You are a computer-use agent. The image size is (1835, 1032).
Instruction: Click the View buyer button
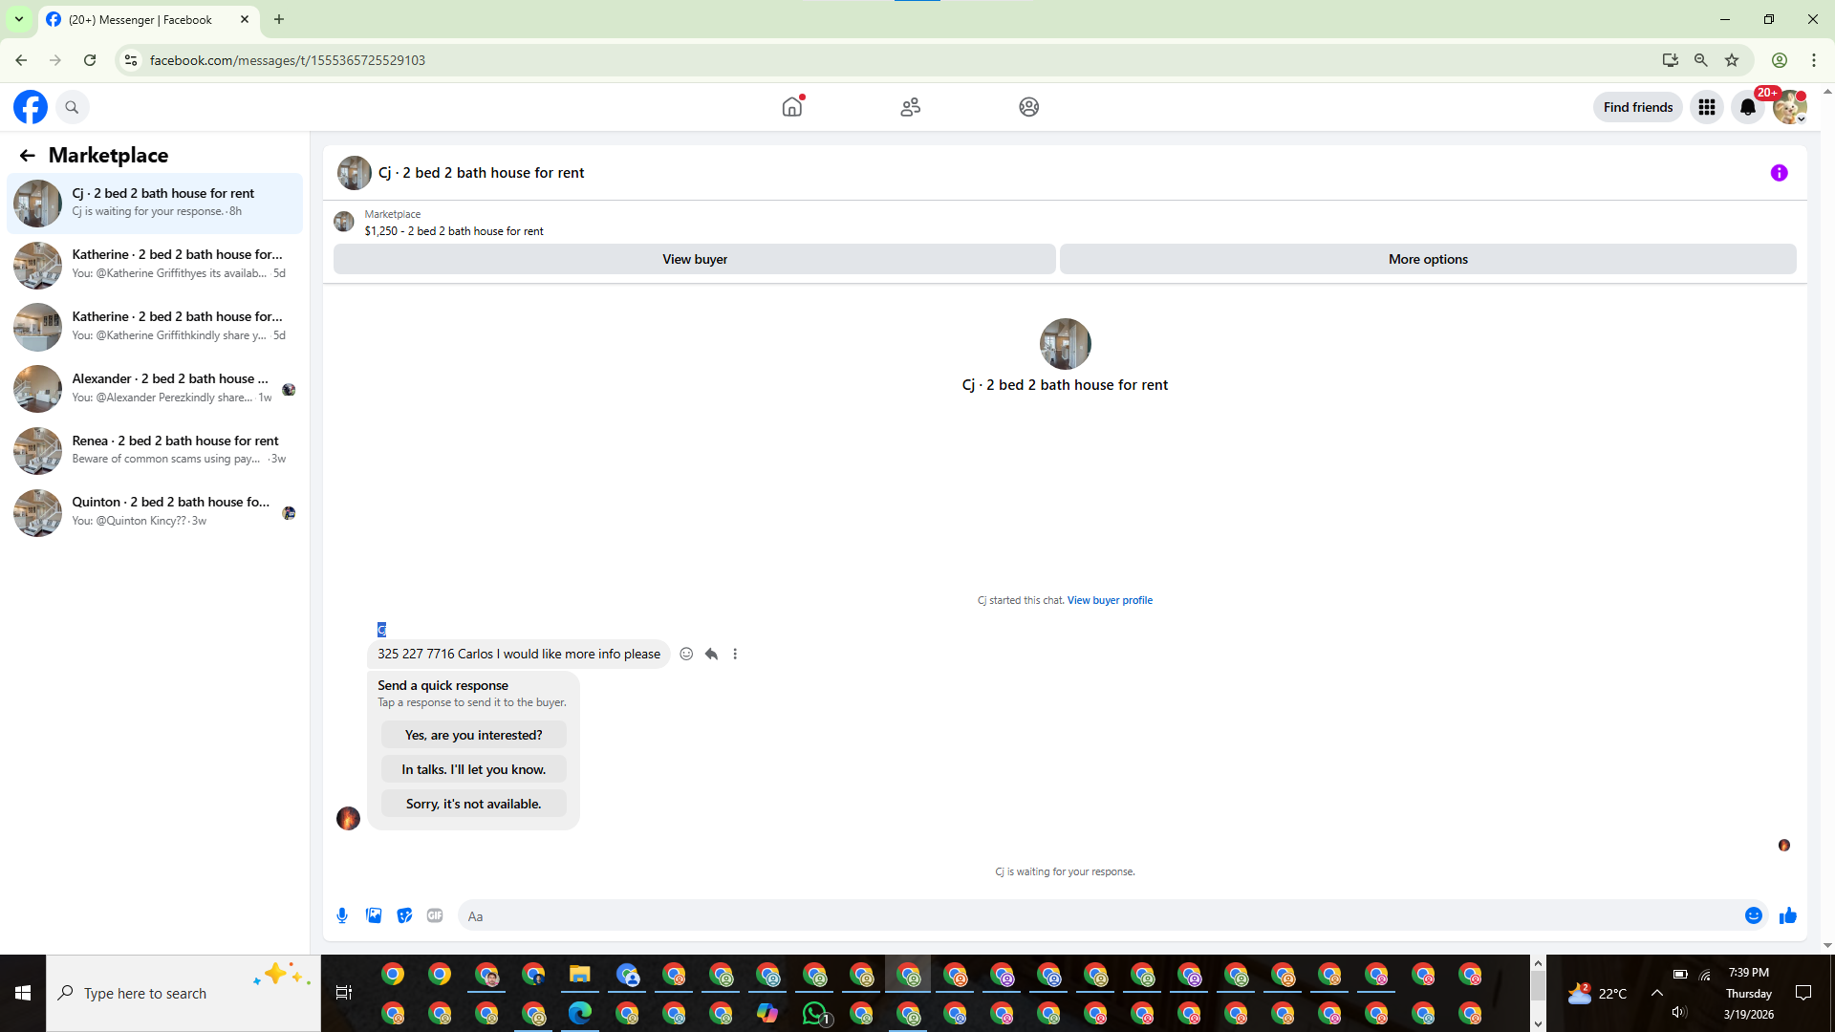point(694,259)
